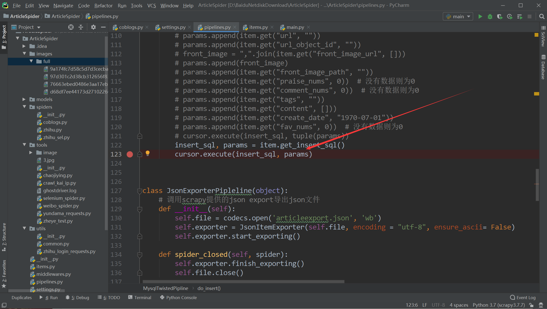
Task: Click the 4 spaces indent status entry
Action: 459,305
